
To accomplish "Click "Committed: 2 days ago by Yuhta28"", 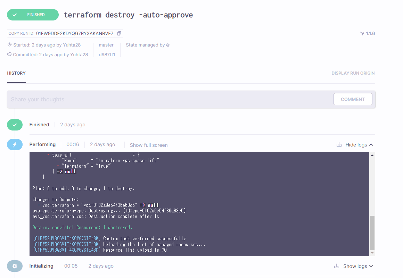I will click(50, 55).
